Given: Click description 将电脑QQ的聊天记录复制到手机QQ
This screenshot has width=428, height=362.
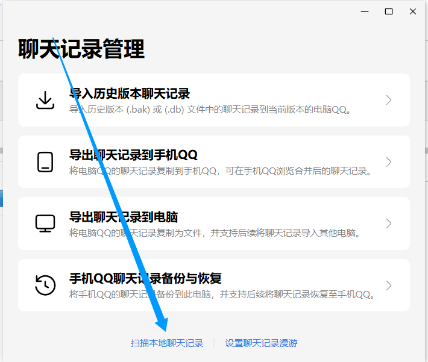Looking at the screenshot, I should coord(221,171).
